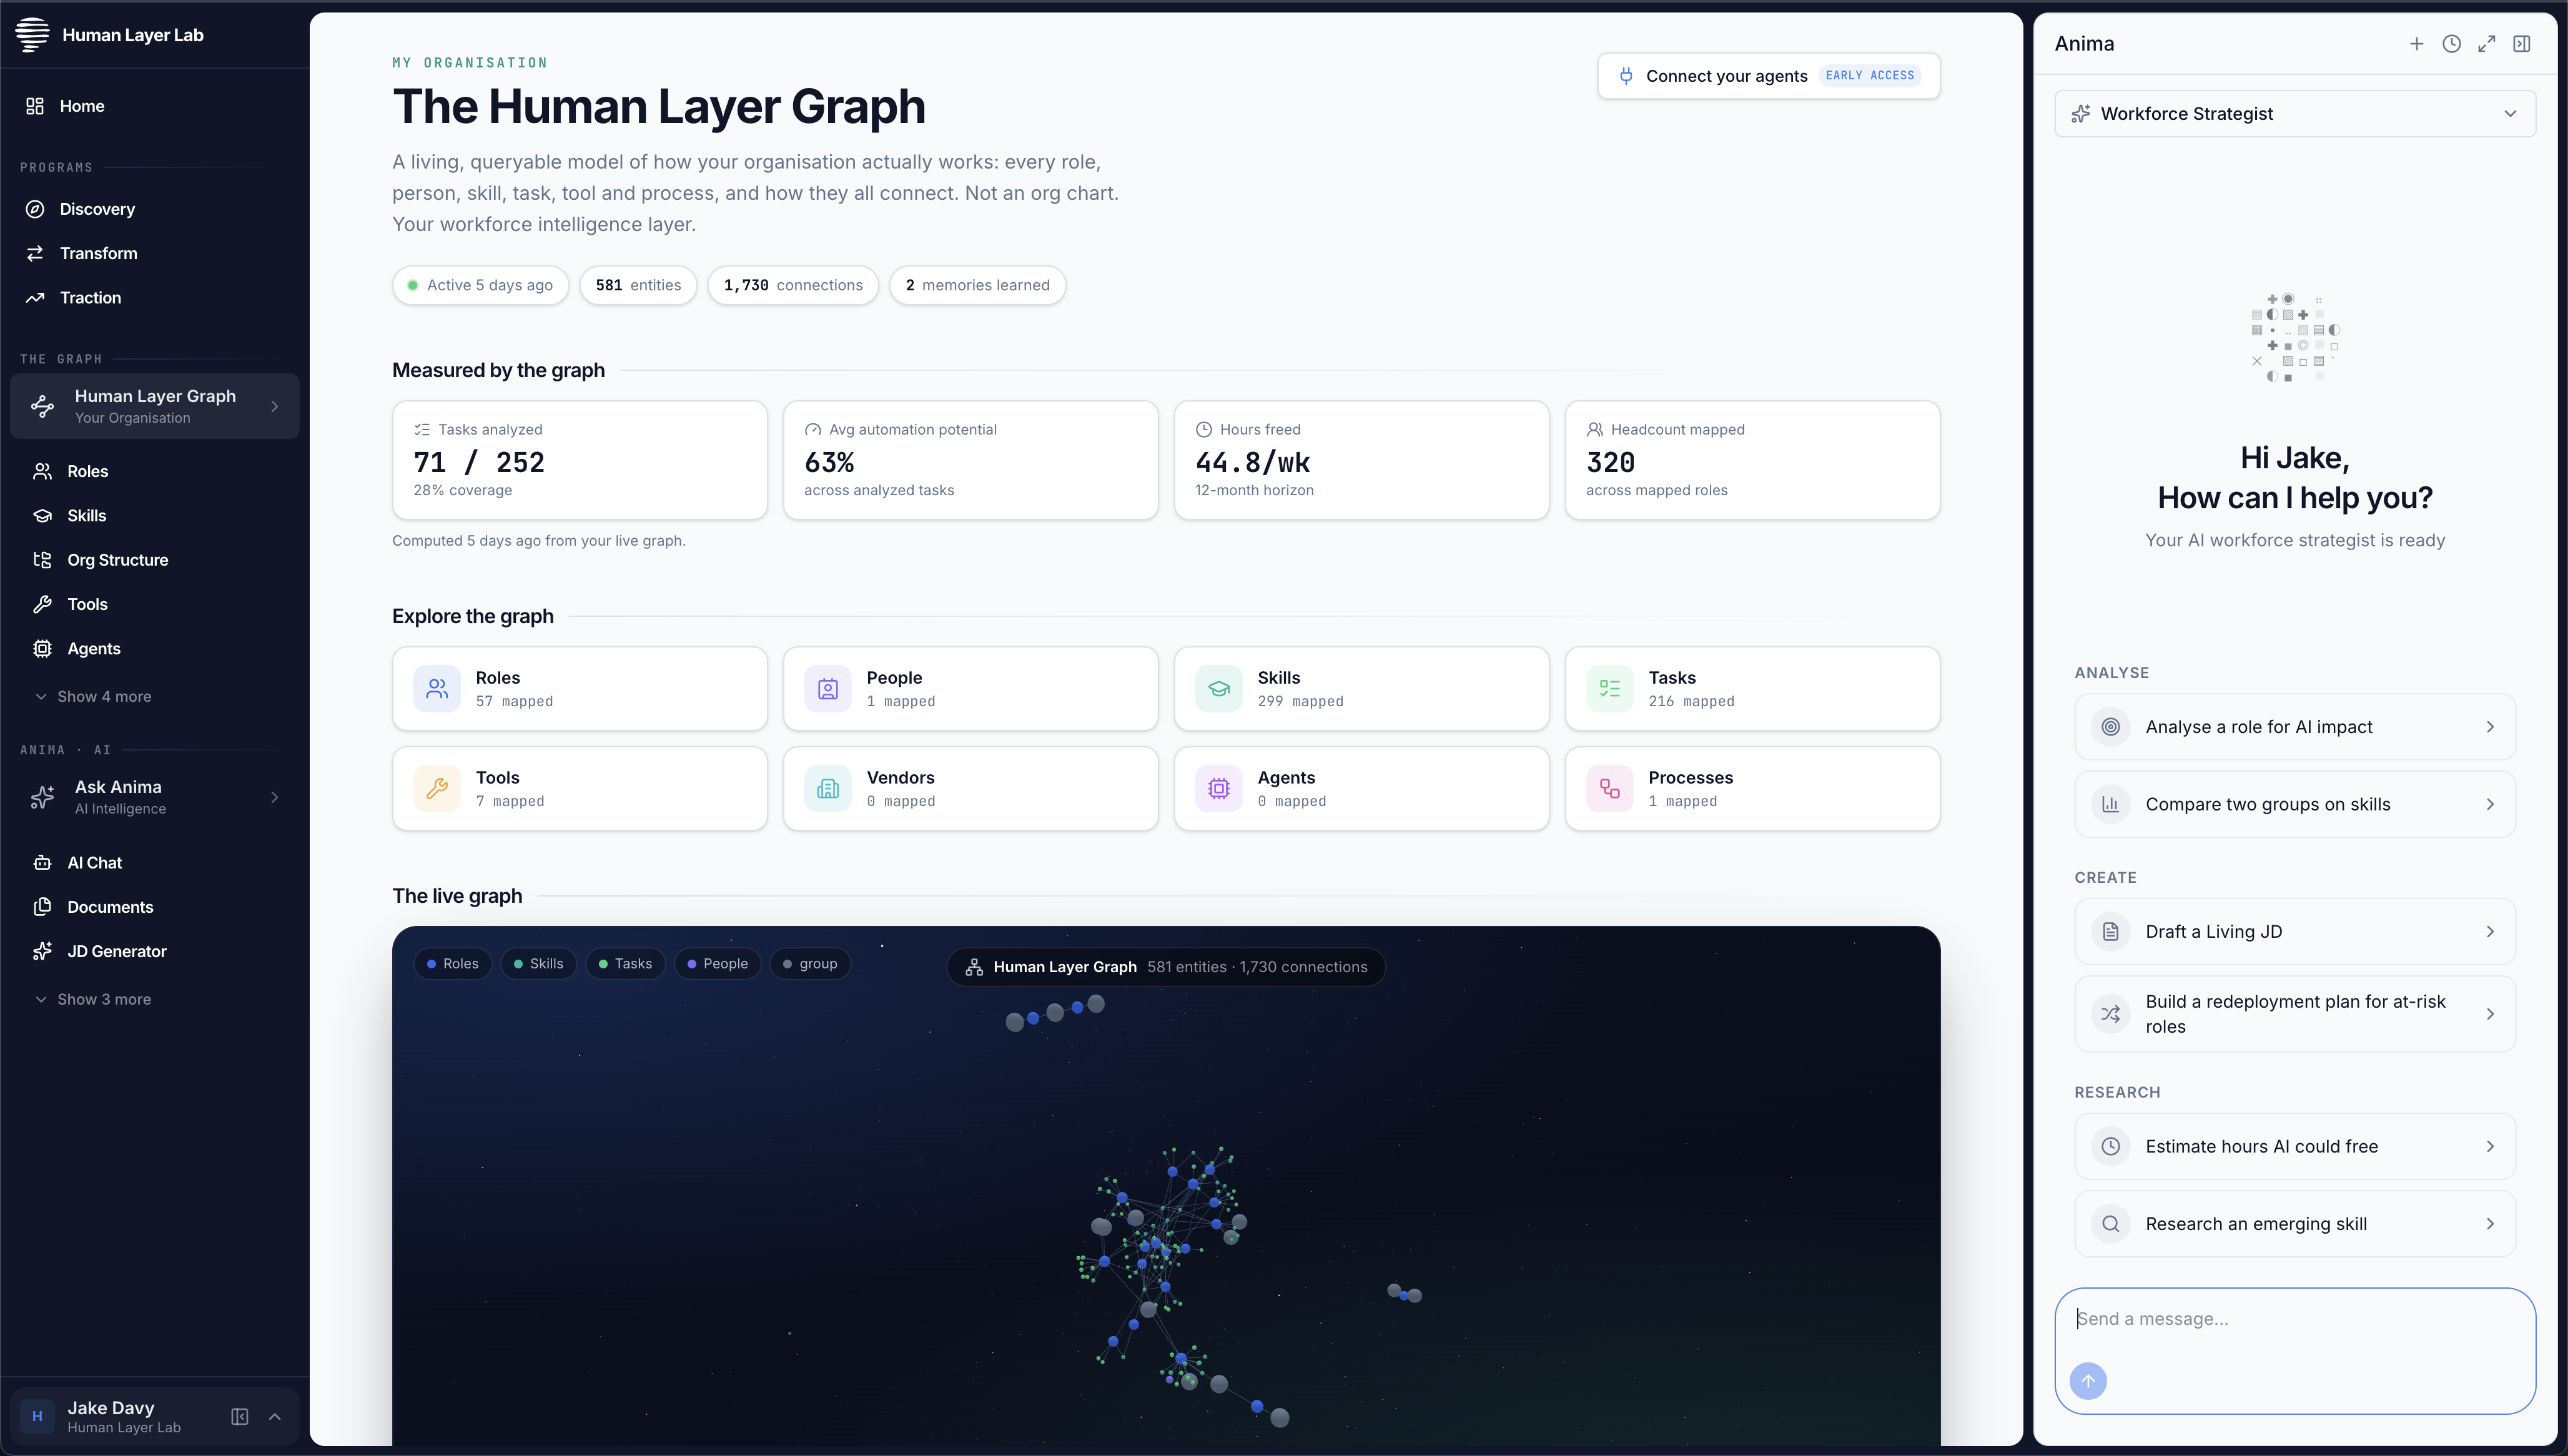
Task: Toggle the Tasks filter in live graph
Action: 625,964
